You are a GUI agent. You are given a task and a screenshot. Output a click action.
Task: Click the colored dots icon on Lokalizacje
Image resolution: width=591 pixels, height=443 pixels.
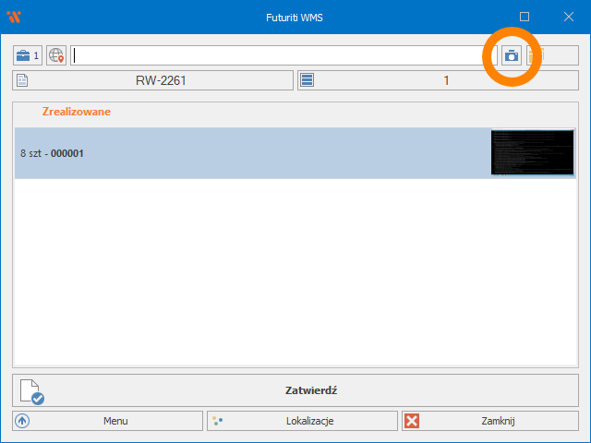217,421
